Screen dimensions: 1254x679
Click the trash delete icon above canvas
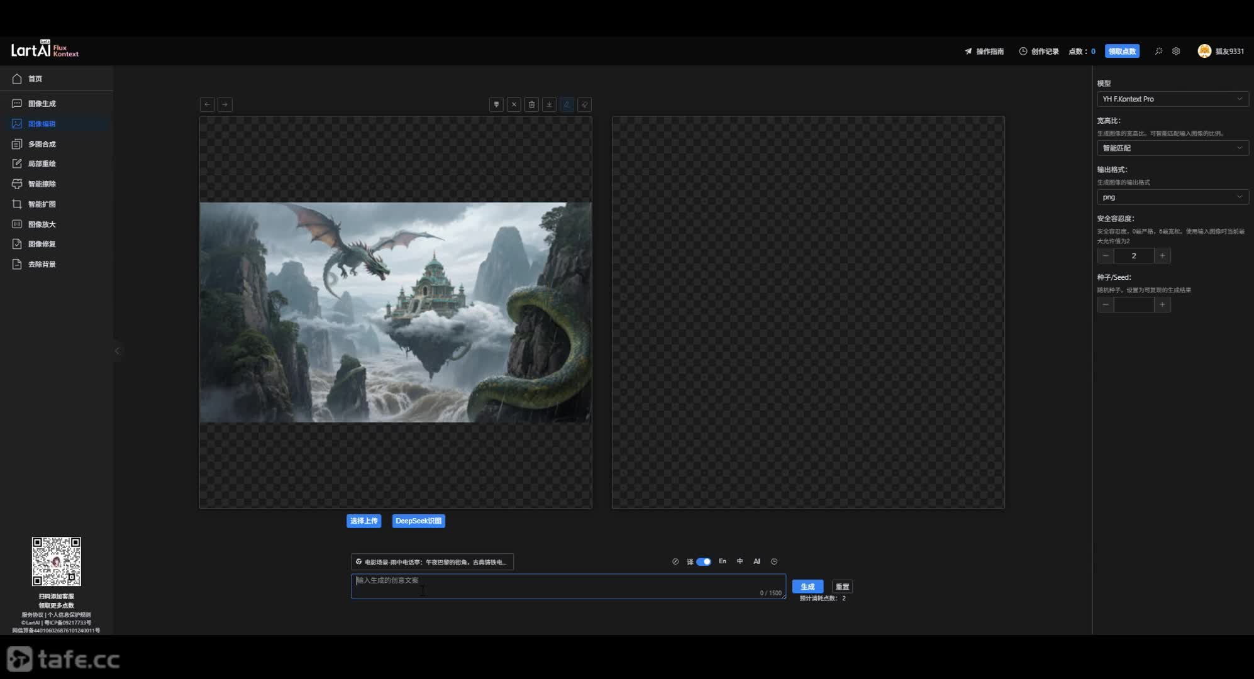point(531,104)
